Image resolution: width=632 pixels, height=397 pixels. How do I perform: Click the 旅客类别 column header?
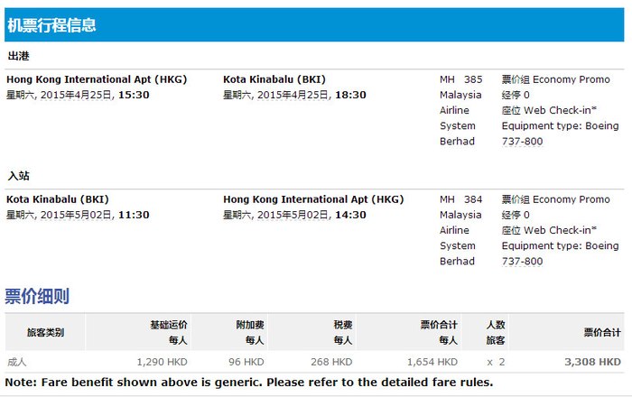pyautogui.click(x=45, y=332)
